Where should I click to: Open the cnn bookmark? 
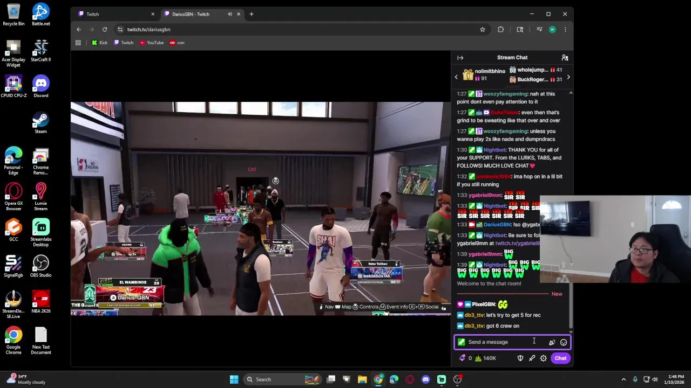pos(177,43)
